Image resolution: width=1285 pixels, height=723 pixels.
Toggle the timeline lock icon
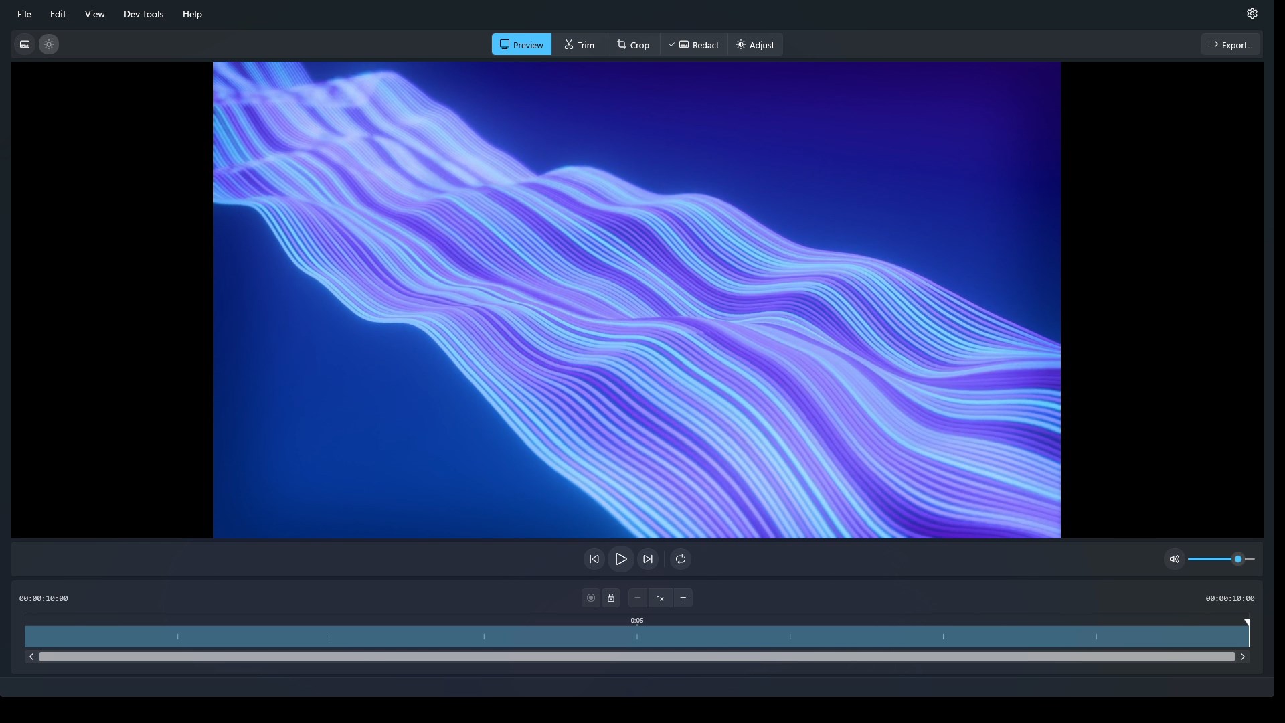[611, 598]
